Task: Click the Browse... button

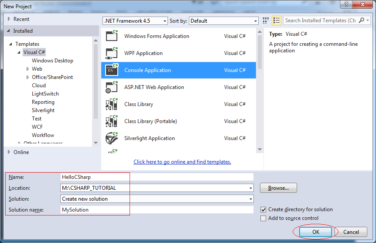Action: [x=278, y=188]
